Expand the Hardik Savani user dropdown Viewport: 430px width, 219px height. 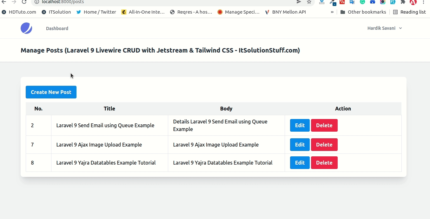(385, 28)
